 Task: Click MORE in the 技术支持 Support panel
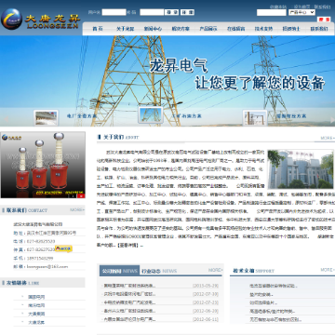click(328, 270)
